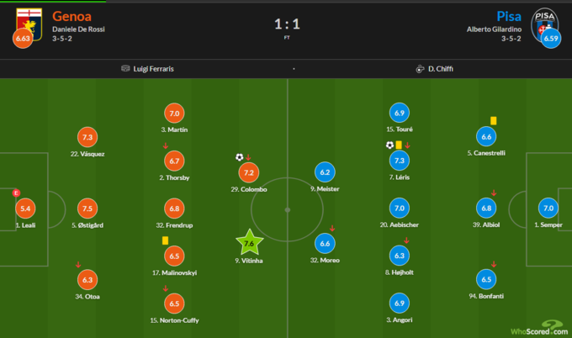The height and width of the screenshot is (338, 572).
Task: Click the referee whistle icon by D. Chiffi
Action: click(x=418, y=68)
